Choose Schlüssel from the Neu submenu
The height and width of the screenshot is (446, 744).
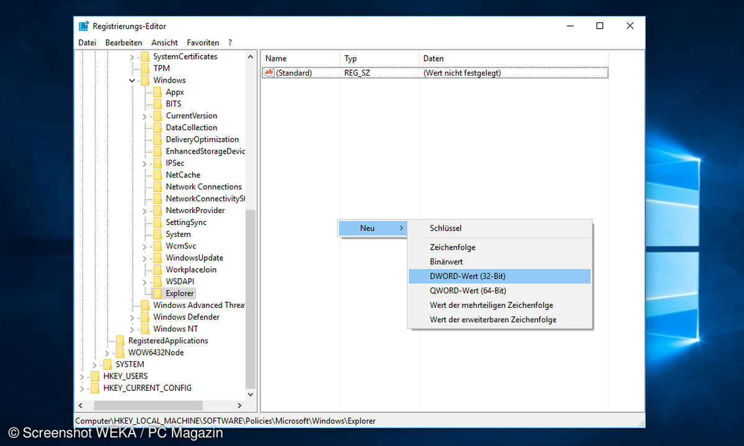tap(499, 228)
